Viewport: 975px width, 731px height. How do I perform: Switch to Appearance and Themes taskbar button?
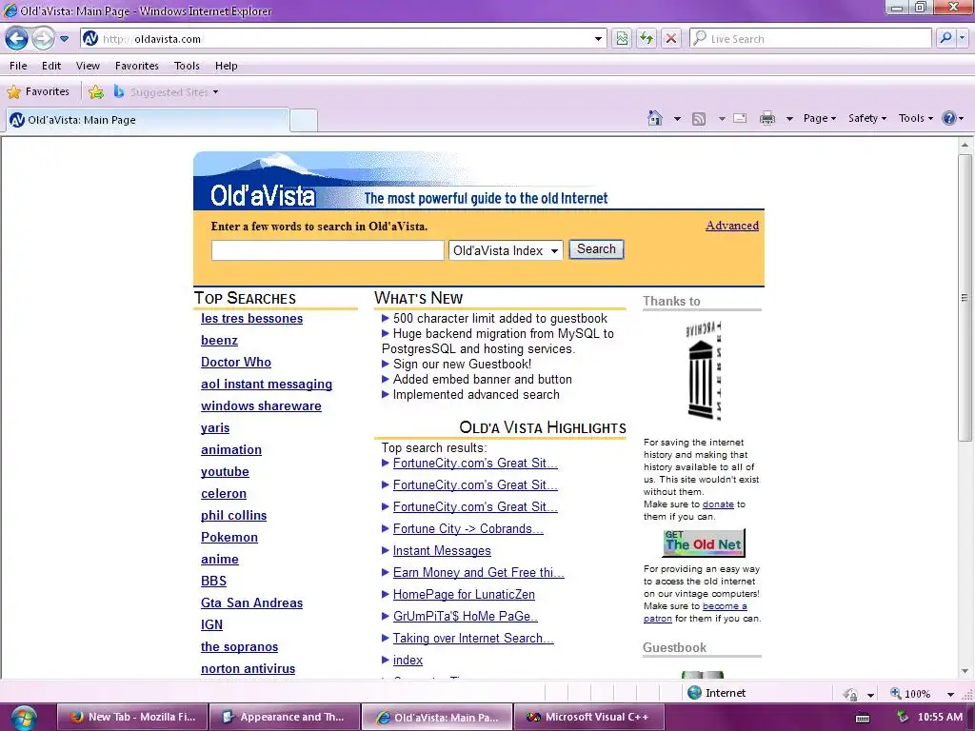click(x=284, y=717)
